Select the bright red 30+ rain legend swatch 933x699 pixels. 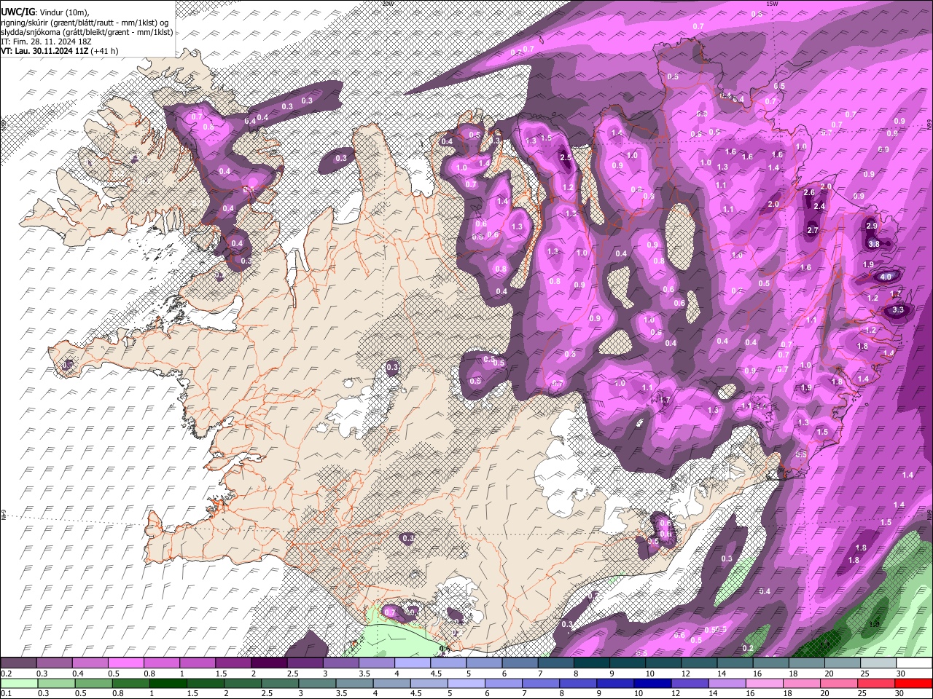click(914, 684)
